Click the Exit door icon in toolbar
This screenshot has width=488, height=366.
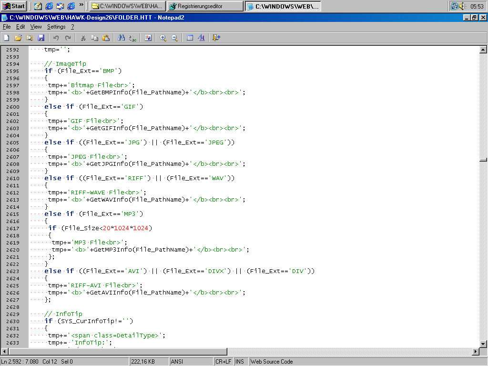point(216,38)
